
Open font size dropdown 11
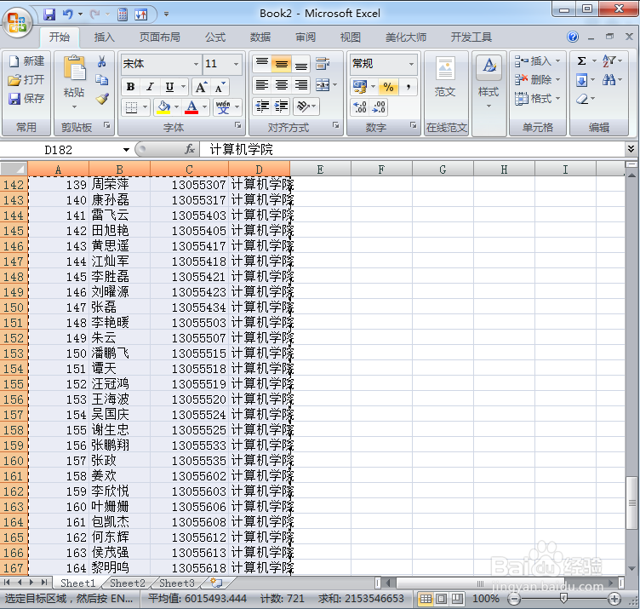(236, 64)
